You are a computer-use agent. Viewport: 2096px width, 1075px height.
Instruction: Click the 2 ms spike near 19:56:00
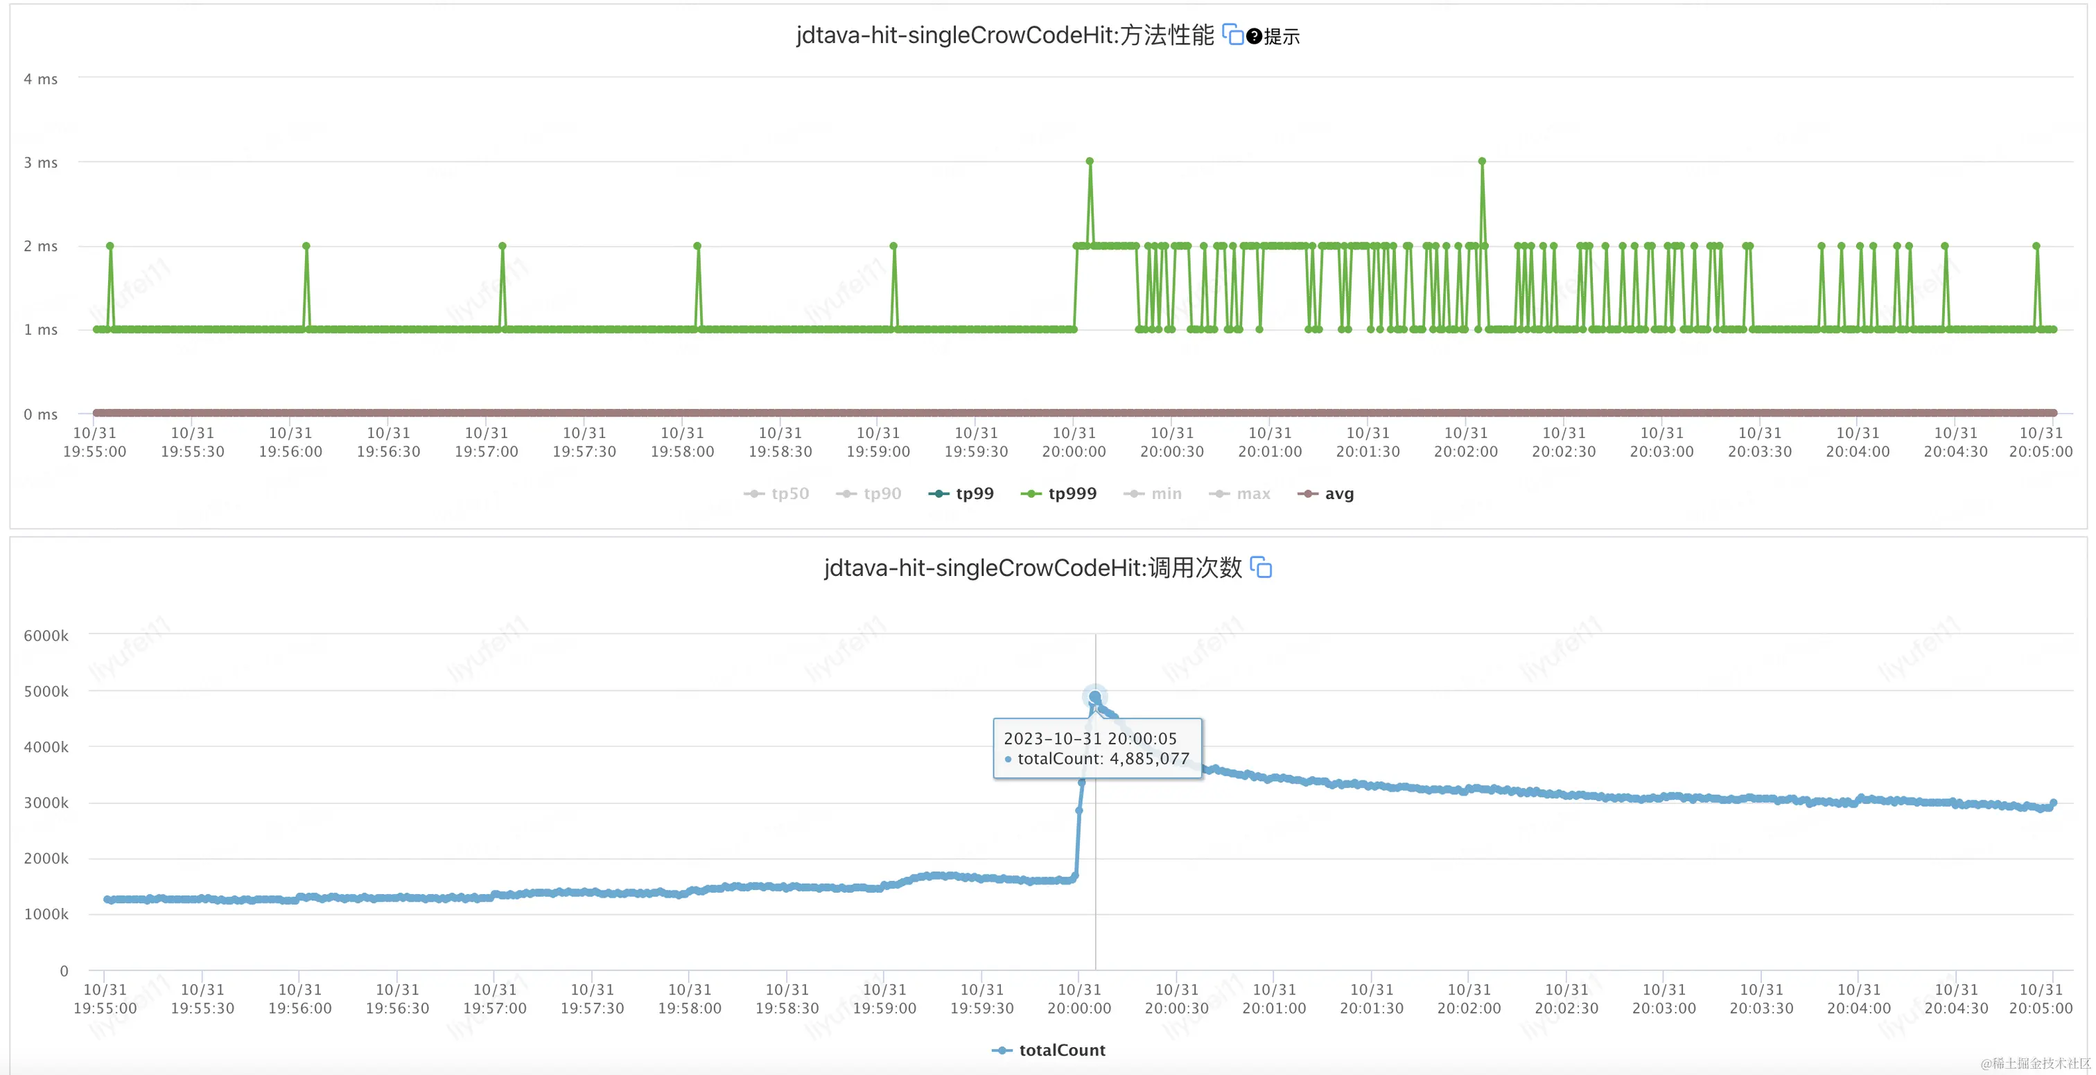pyautogui.click(x=306, y=246)
